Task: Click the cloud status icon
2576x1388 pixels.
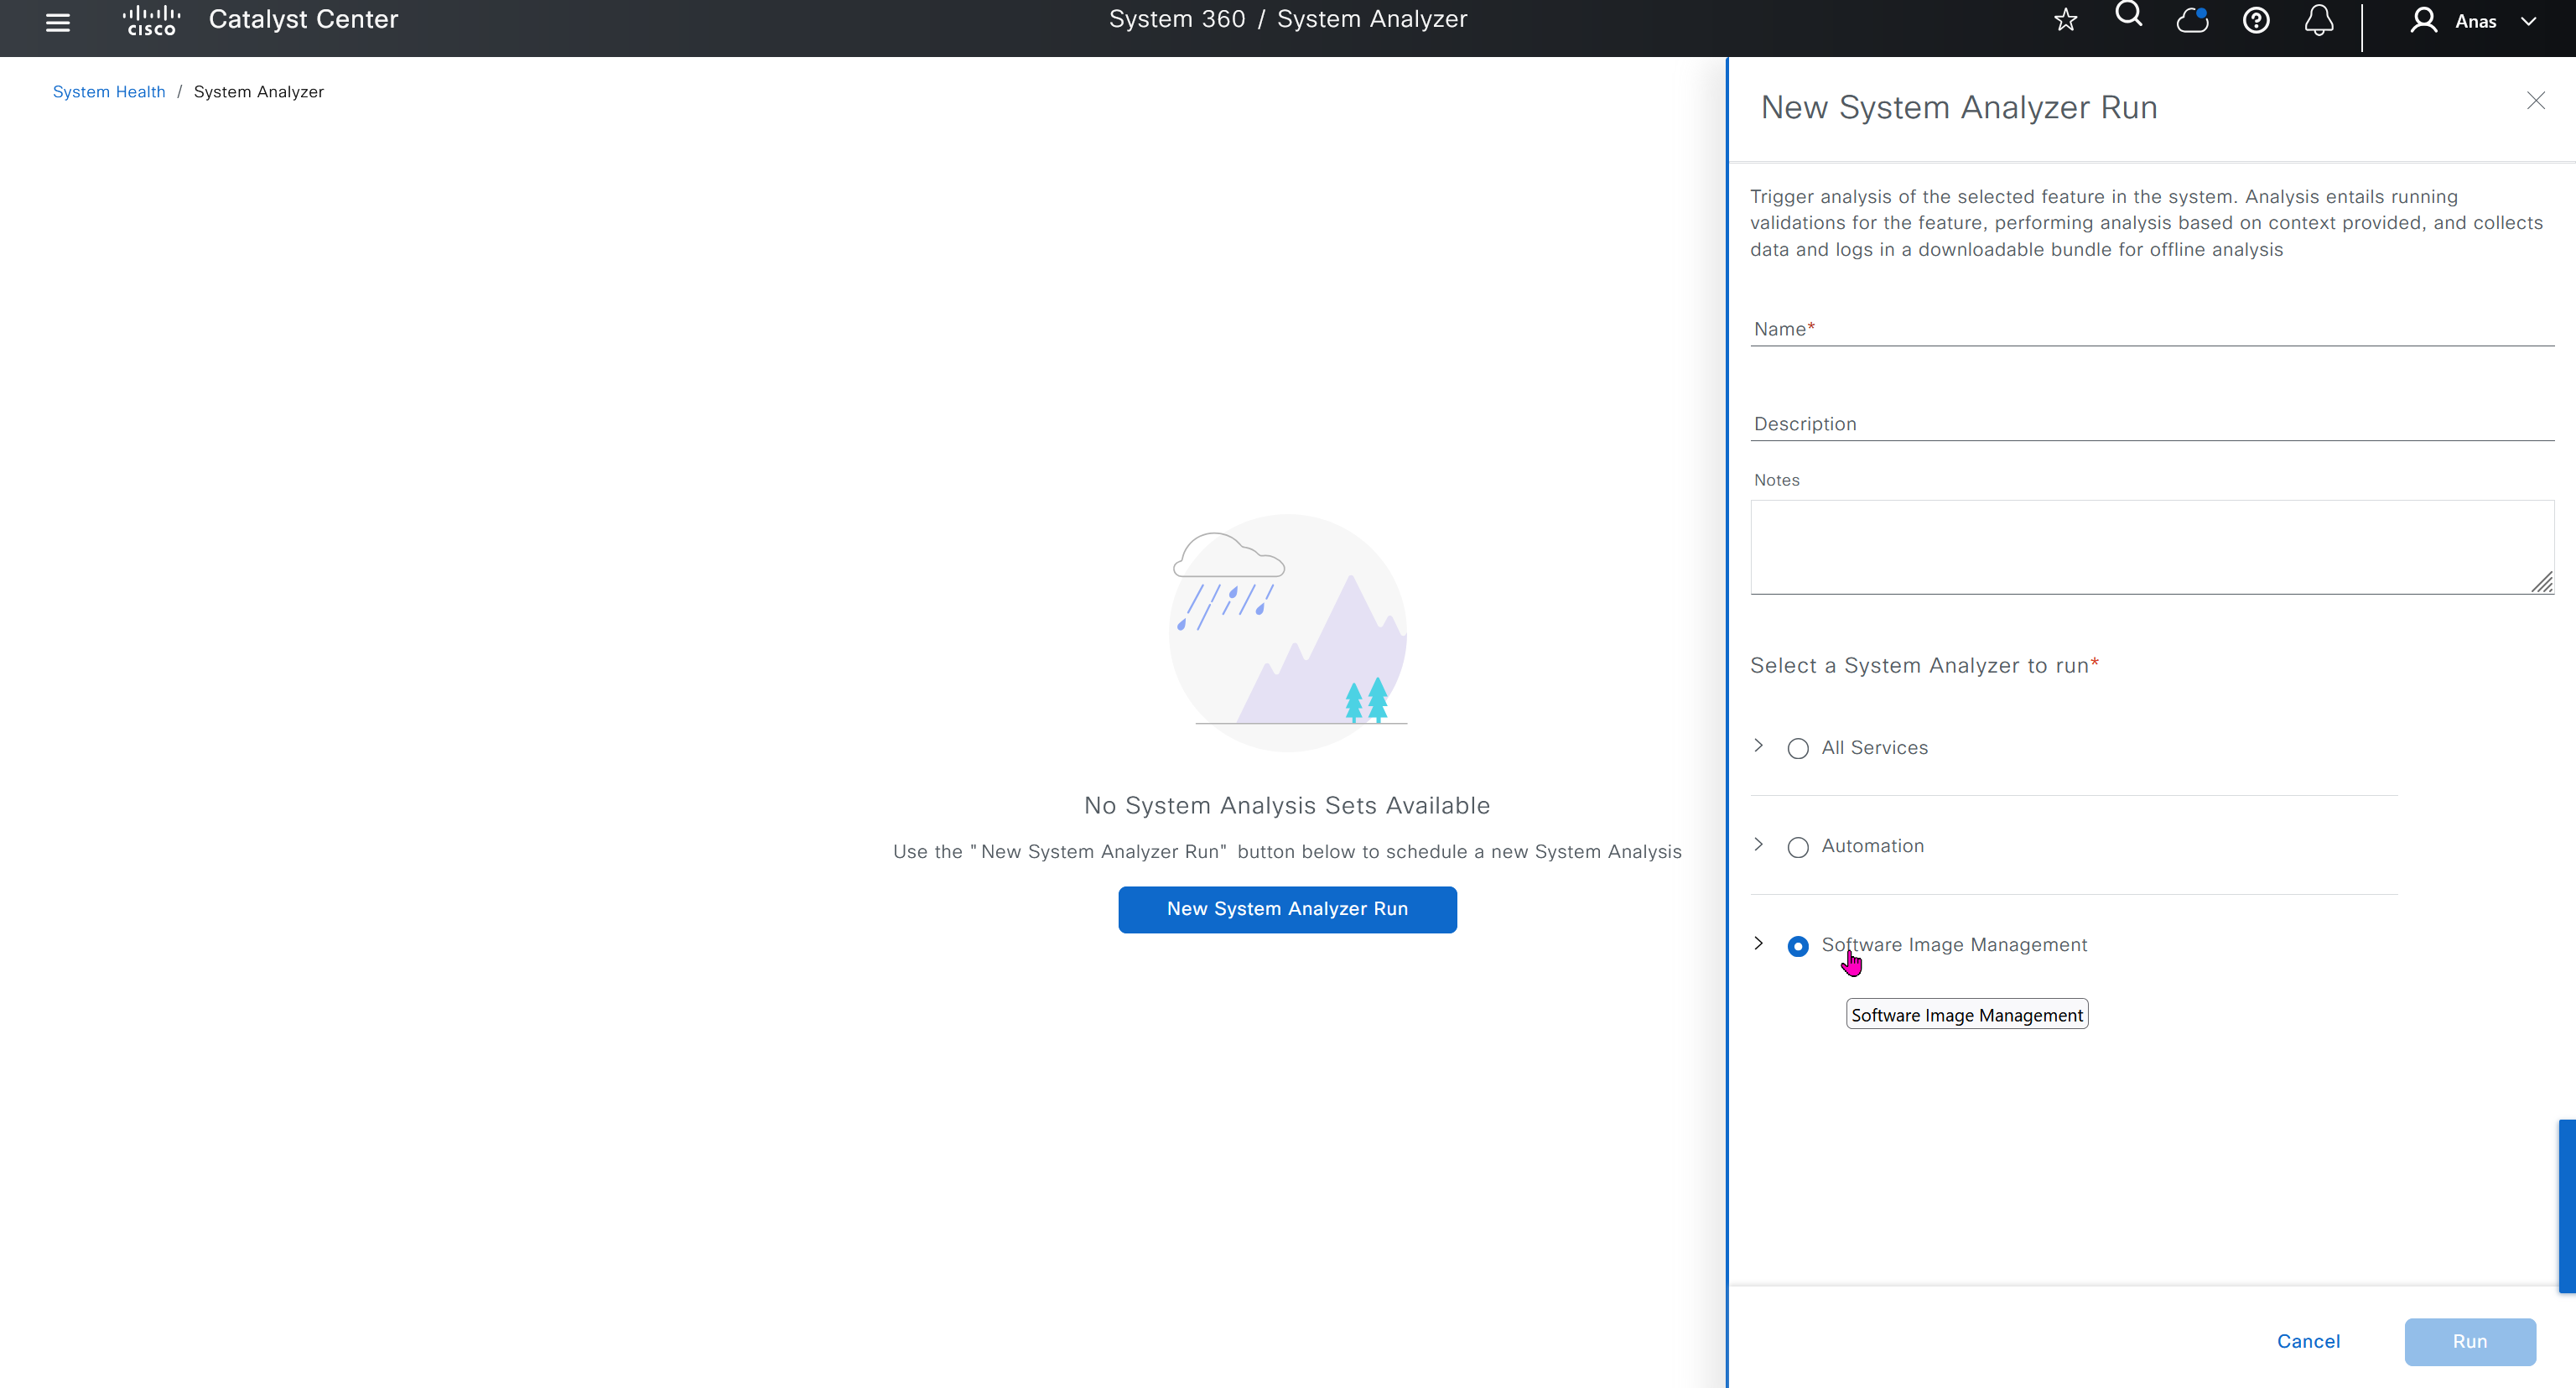Action: (x=2192, y=20)
